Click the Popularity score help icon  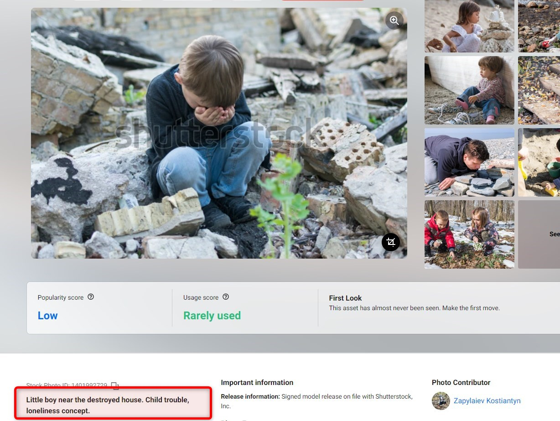(x=91, y=297)
